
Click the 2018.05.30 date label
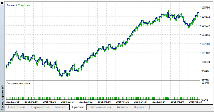(177, 101)
